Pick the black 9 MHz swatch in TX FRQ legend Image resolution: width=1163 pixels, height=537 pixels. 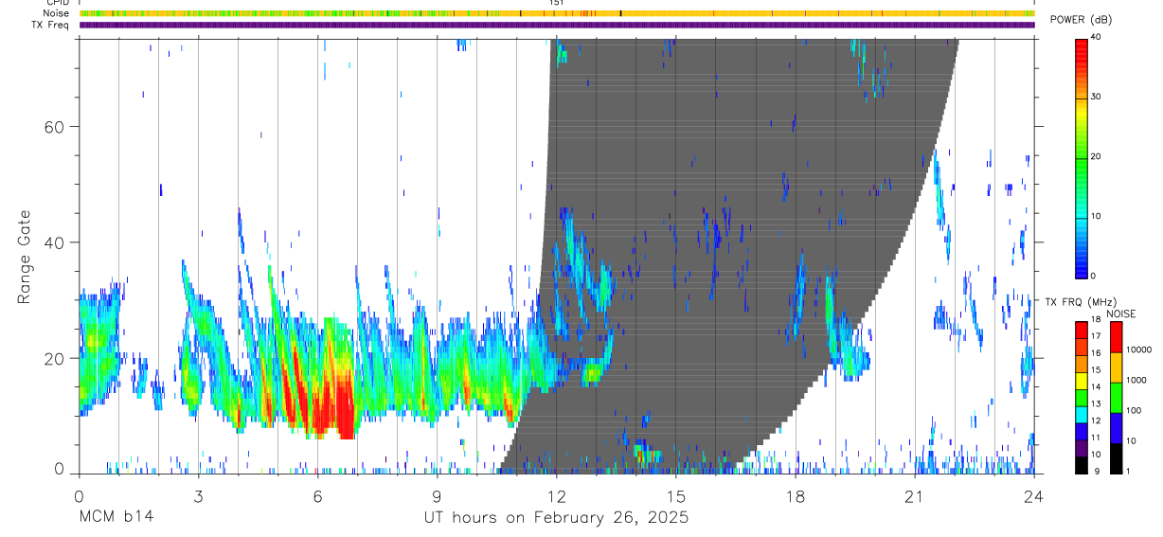coord(1082,465)
